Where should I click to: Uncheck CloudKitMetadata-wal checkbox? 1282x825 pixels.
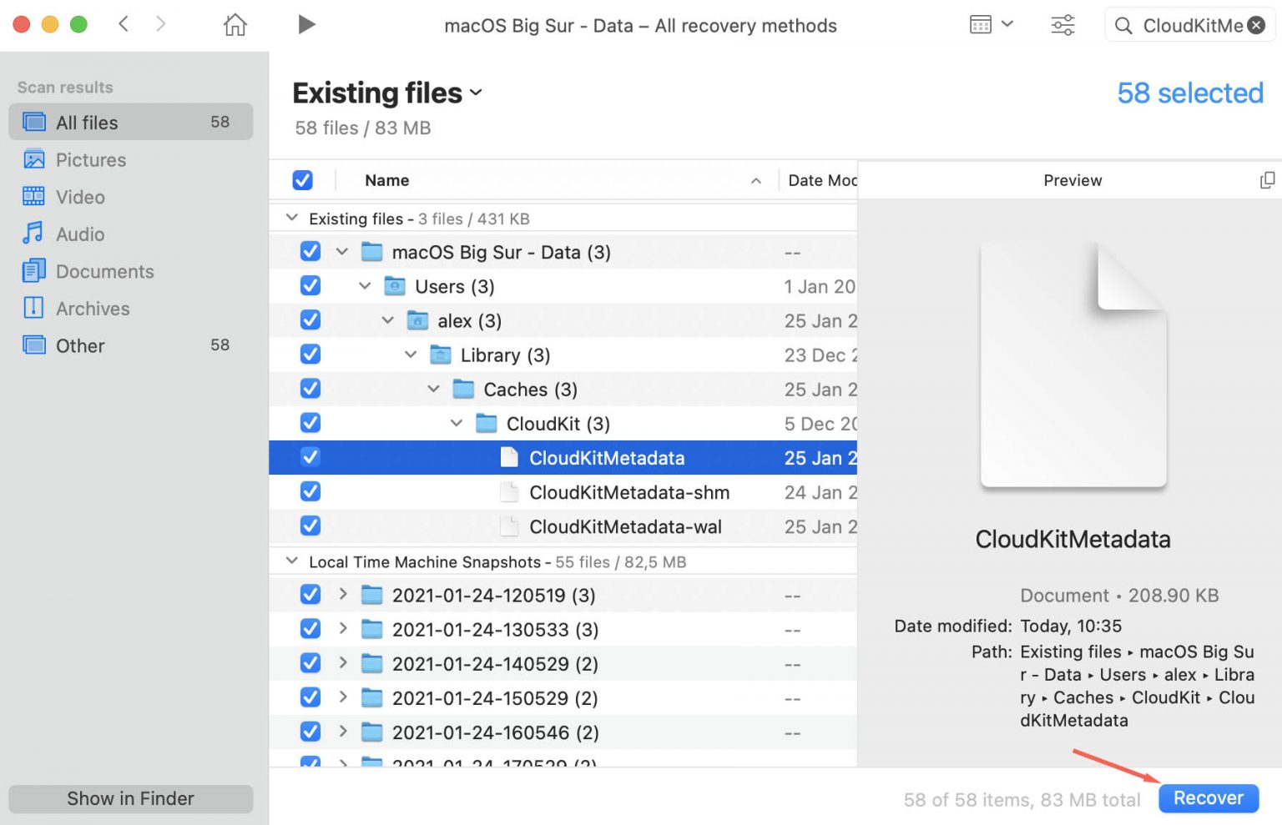coord(310,526)
